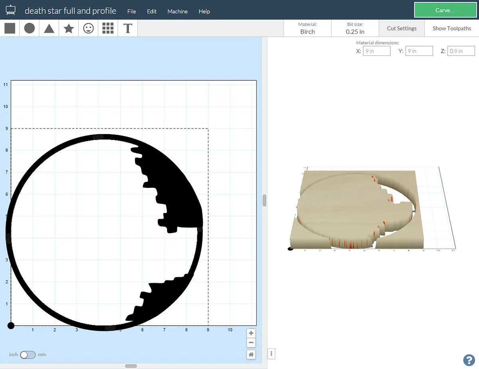This screenshot has width=479, height=369.
Task: Open the help question mark
Action: [x=469, y=360]
